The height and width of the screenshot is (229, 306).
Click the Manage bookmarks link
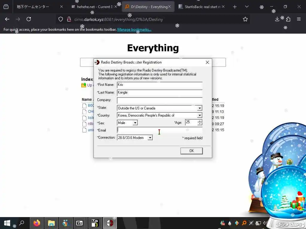point(134,30)
